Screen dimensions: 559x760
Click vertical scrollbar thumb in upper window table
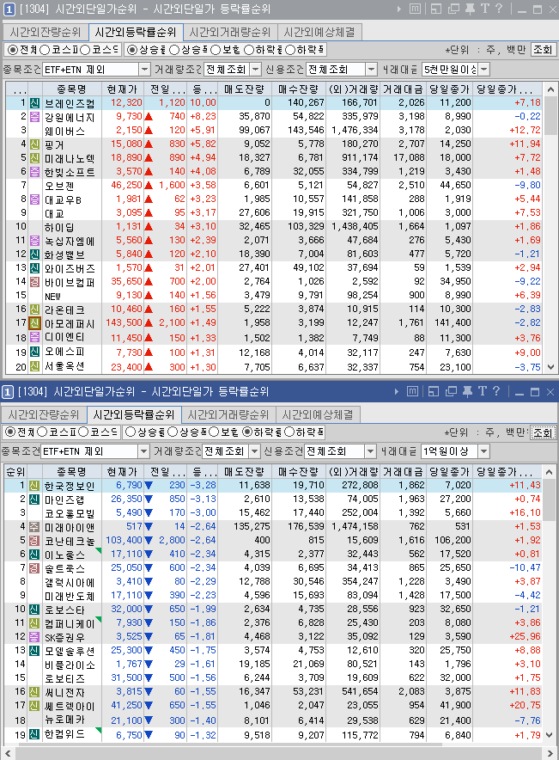click(550, 115)
